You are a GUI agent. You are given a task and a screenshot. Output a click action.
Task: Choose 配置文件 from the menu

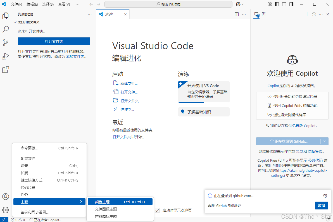click(49, 159)
